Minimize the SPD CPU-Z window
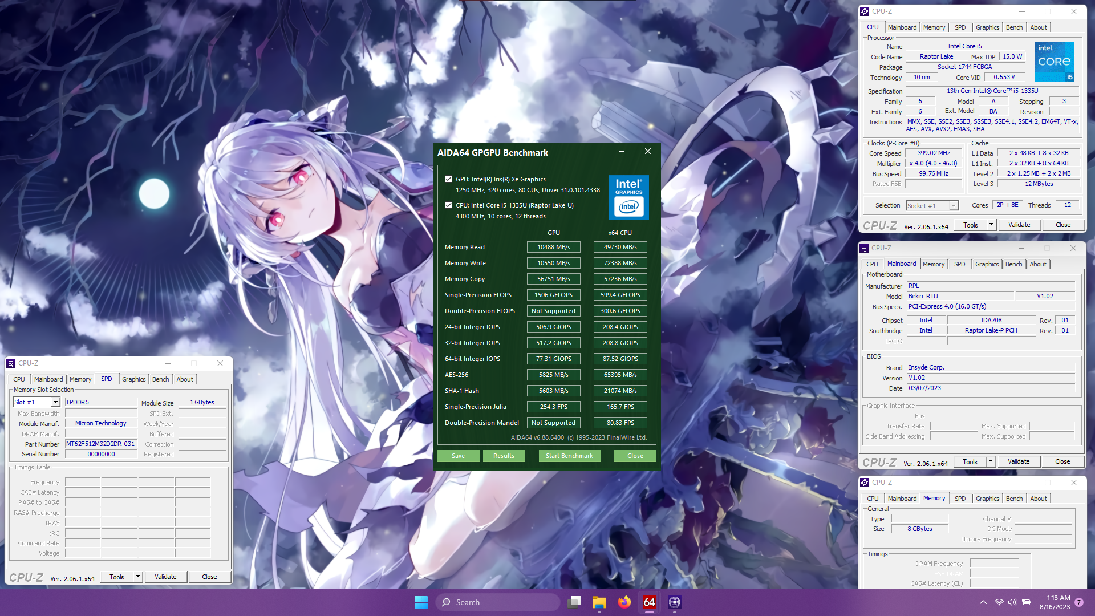 point(168,363)
